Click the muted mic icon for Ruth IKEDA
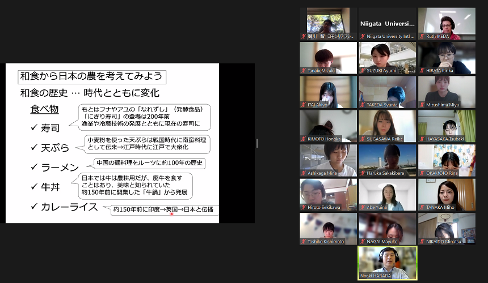Image resolution: width=488 pixels, height=283 pixels. coord(422,37)
